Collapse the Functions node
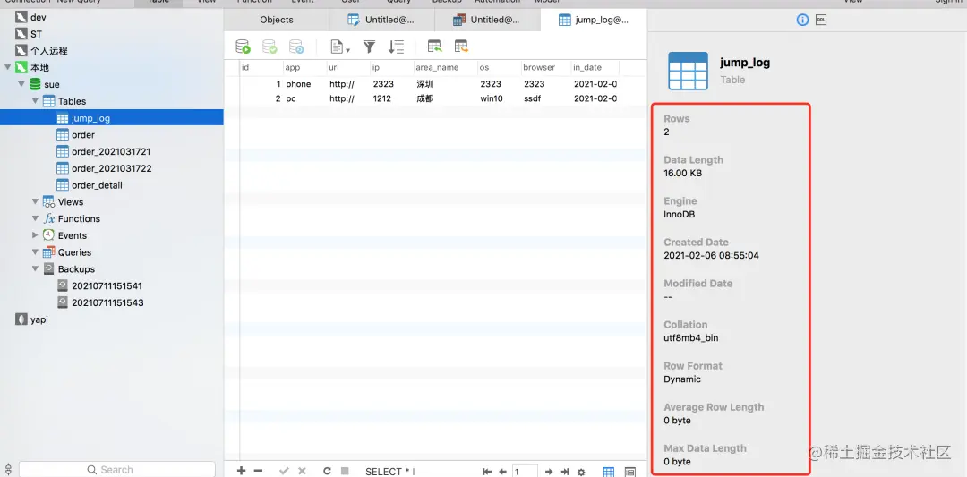The height and width of the screenshot is (477, 967). [35, 218]
